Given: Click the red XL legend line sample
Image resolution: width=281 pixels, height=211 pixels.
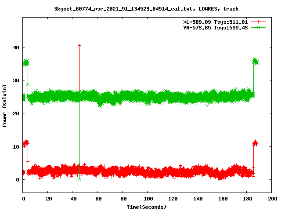Looking at the screenshot, I should click(258, 22).
